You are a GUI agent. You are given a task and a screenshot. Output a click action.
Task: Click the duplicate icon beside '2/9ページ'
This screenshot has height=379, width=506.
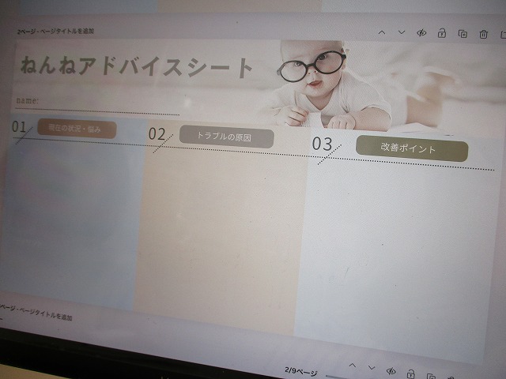pyautogui.click(x=431, y=376)
